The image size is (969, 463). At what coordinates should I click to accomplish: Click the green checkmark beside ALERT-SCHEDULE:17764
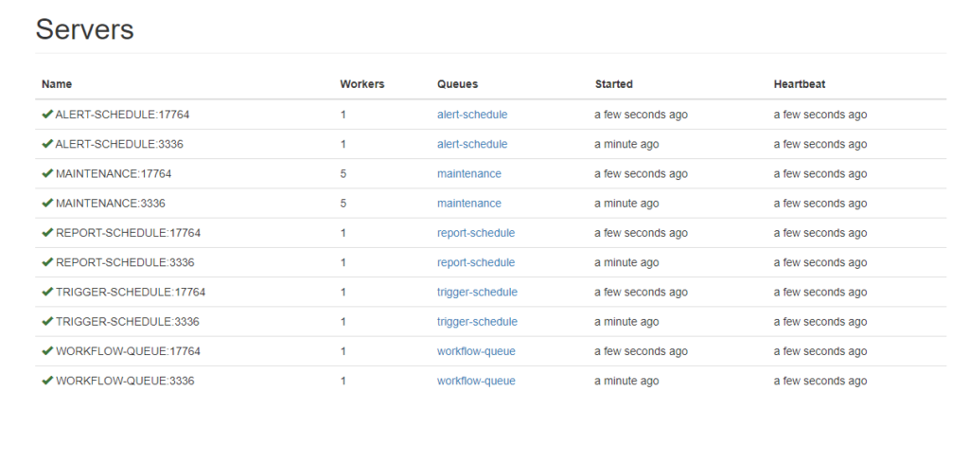tap(47, 115)
